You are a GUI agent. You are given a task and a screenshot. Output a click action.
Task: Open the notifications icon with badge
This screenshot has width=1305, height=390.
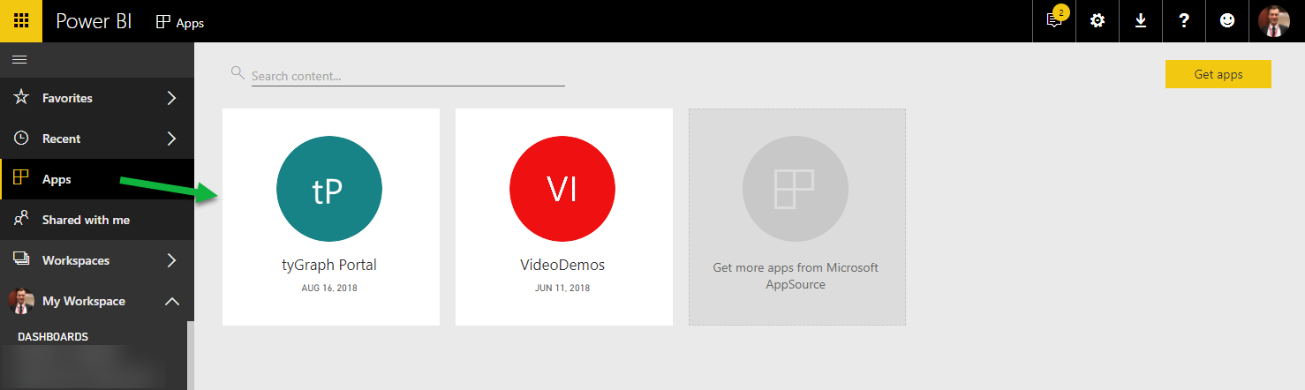(1054, 20)
